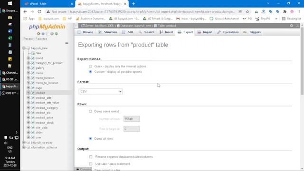The width and height of the screenshot is (304, 171).
Task: Check Rename exported databases/tables/columns
Action: (91, 157)
